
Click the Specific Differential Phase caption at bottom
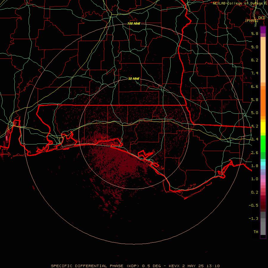click(135, 266)
